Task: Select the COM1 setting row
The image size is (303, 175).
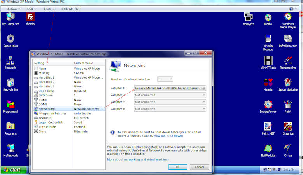Action: click(69, 100)
